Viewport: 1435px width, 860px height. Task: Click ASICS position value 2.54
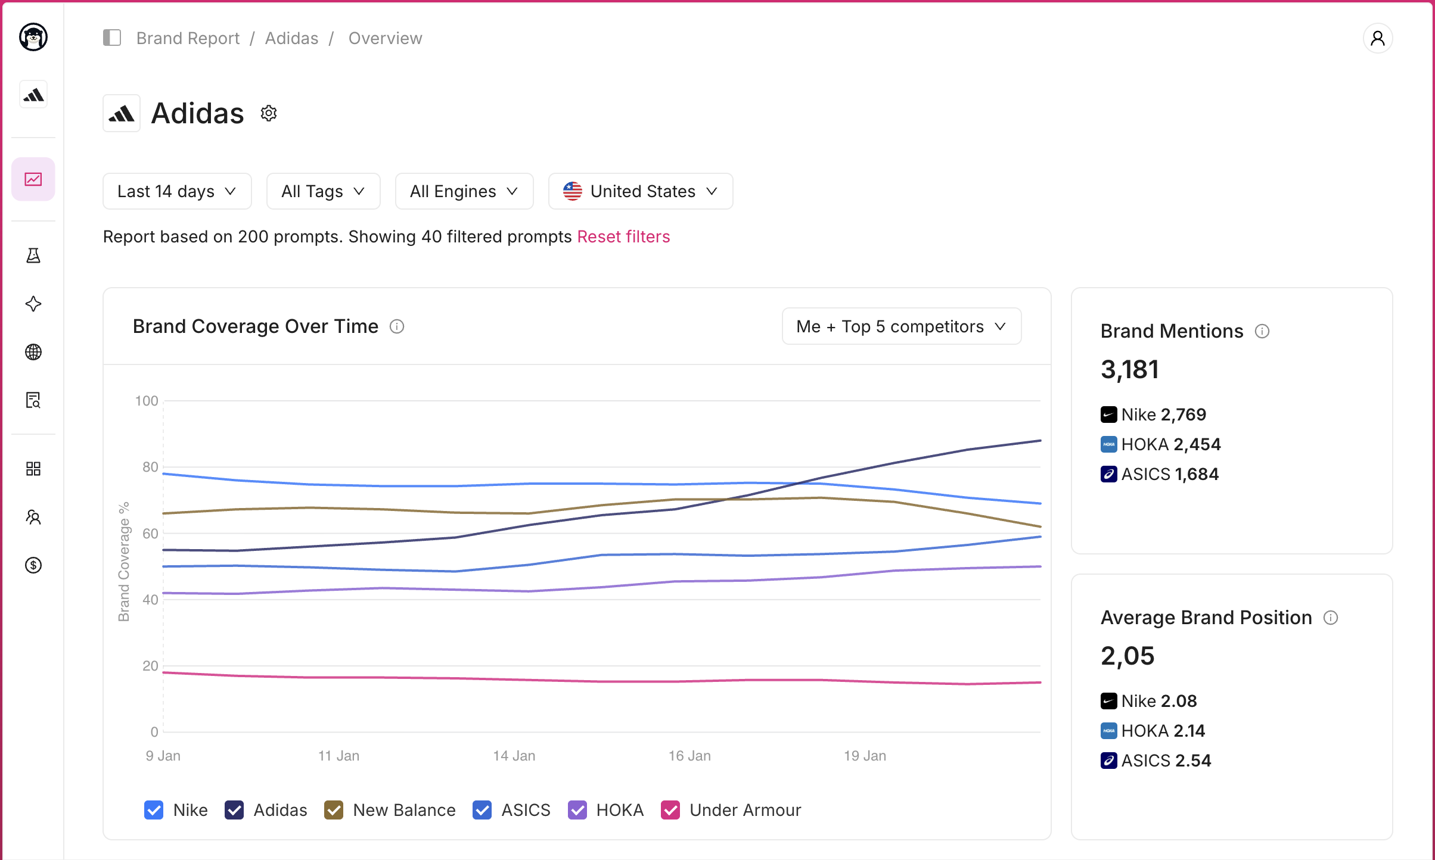click(1193, 761)
